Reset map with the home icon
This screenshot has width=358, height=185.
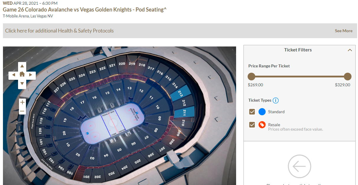pyautogui.click(x=22, y=74)
